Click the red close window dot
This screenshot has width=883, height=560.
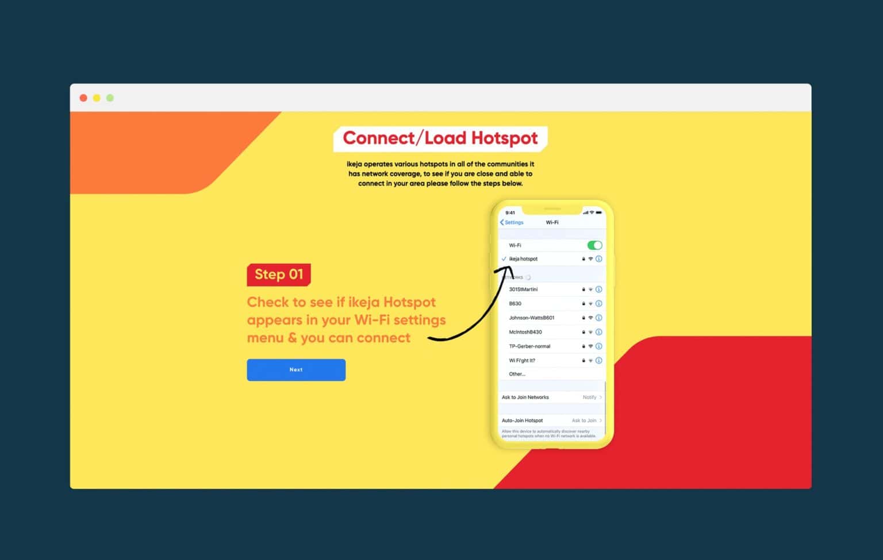click(x=83, y=98)
